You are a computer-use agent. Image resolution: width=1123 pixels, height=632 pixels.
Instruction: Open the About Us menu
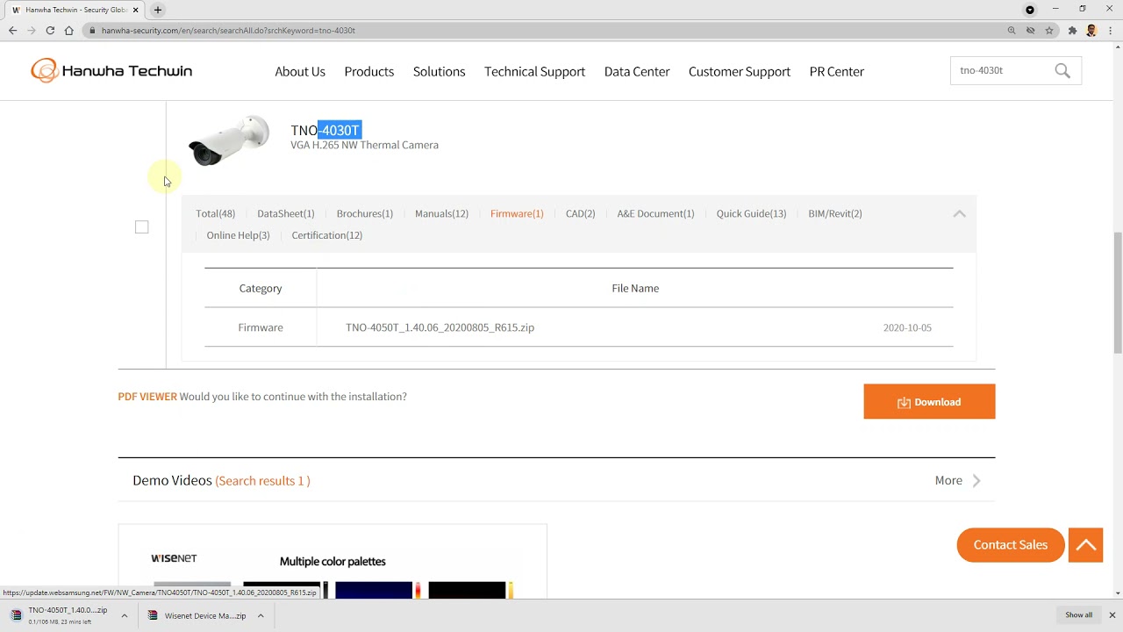coord(300,71)
